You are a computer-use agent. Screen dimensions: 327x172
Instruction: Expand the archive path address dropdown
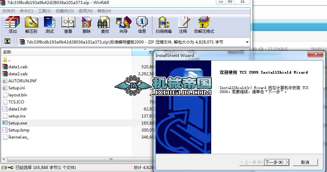click(x=247, y=42)
